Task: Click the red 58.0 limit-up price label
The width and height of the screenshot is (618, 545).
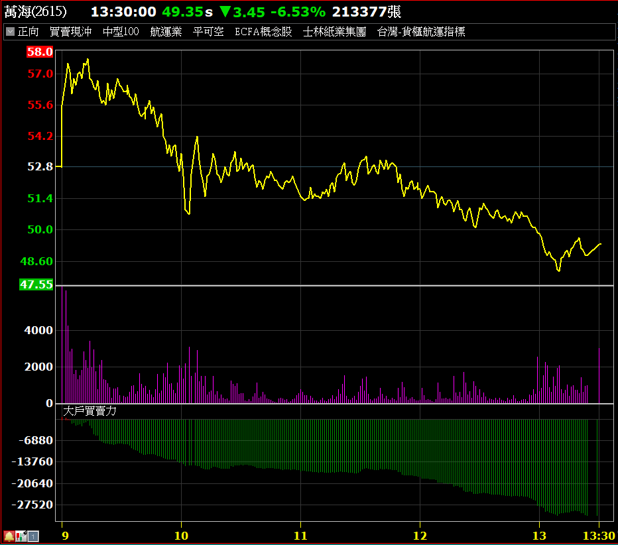Action: point(40,52)
